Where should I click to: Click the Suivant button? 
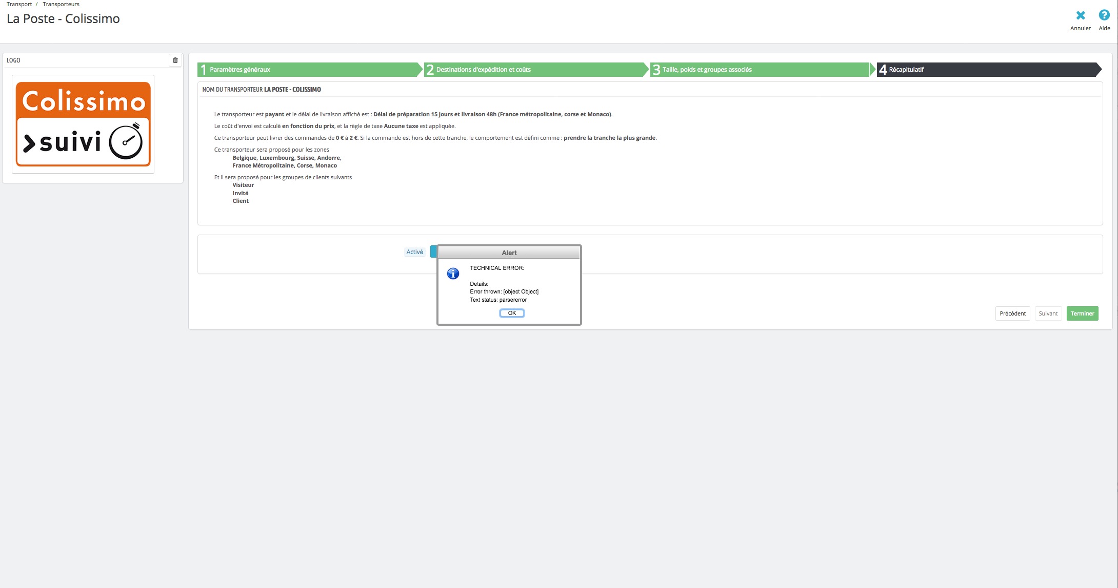(x=1048, y=313)
